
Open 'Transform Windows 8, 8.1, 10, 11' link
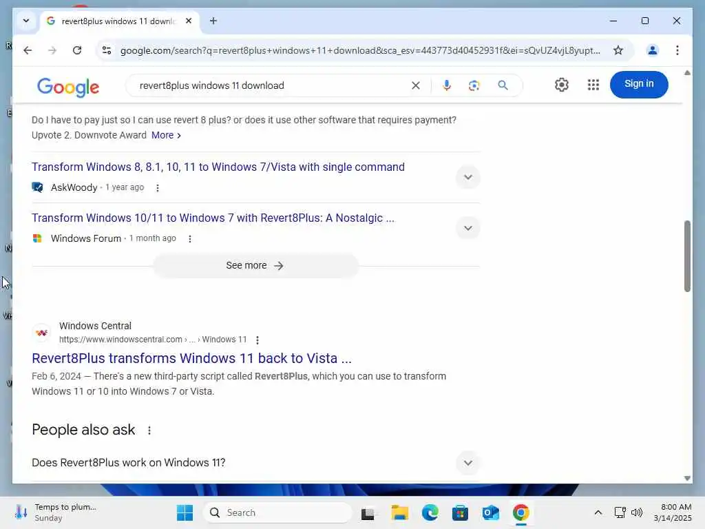218,167
